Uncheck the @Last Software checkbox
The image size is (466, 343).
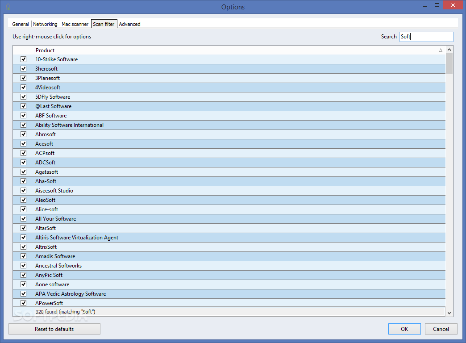pyautogui.click(x=24, y=106)
